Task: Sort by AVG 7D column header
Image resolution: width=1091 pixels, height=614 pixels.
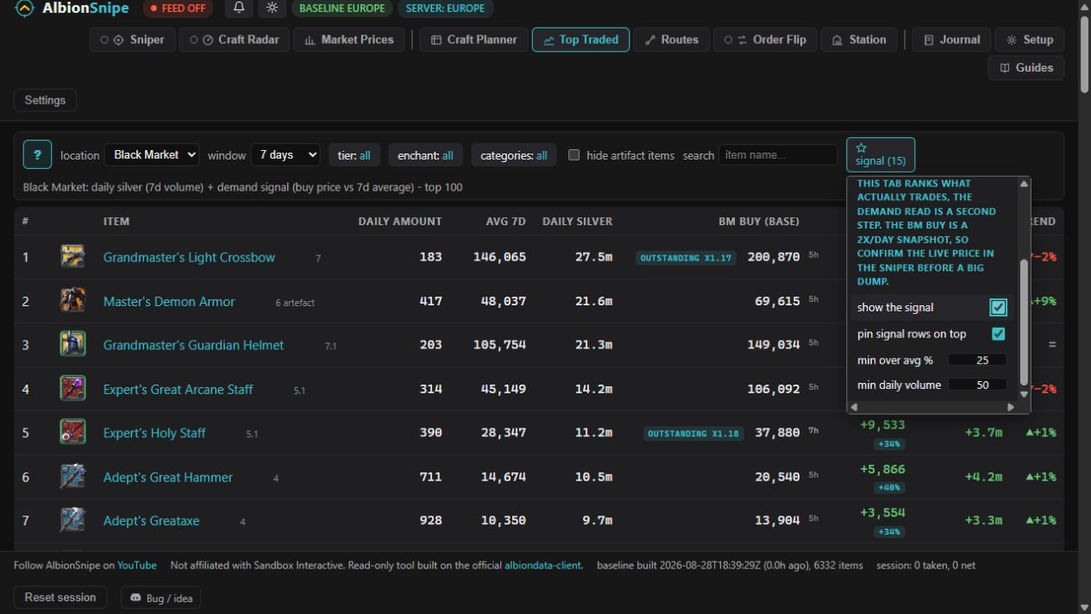Action: pyautogui.click(x=505, y=222)
